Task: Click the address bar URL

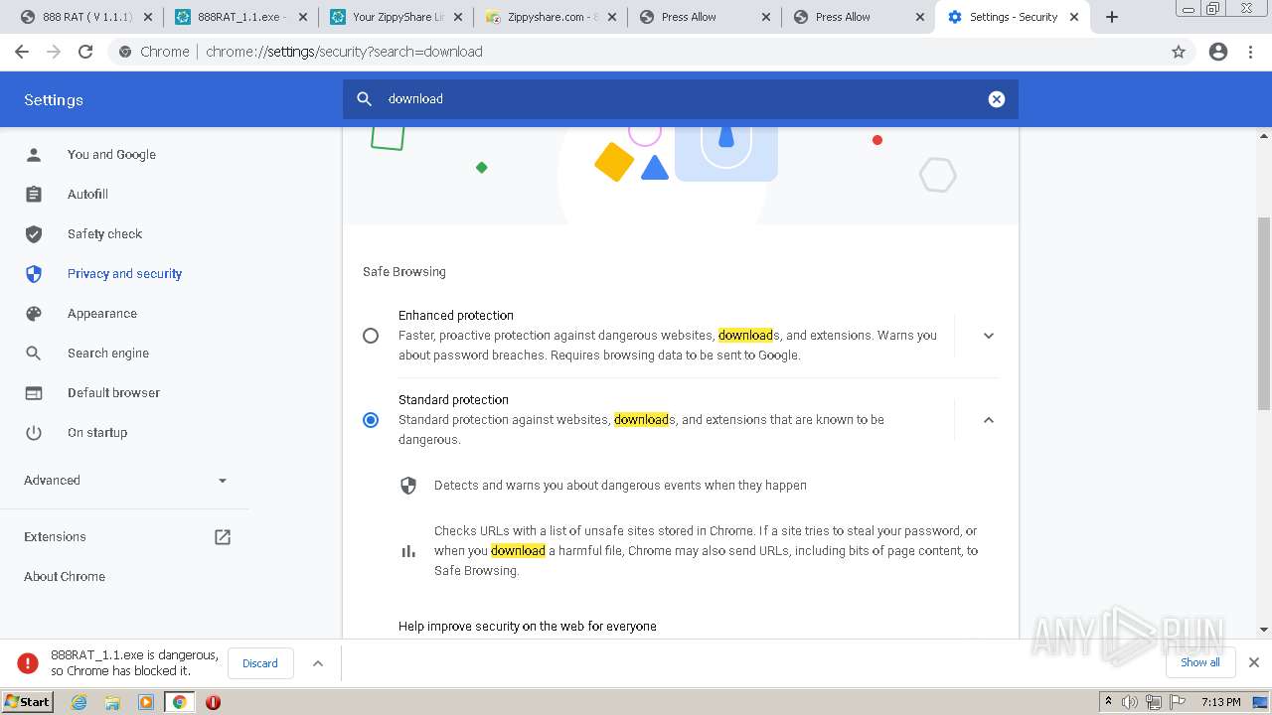Action: 344,52
